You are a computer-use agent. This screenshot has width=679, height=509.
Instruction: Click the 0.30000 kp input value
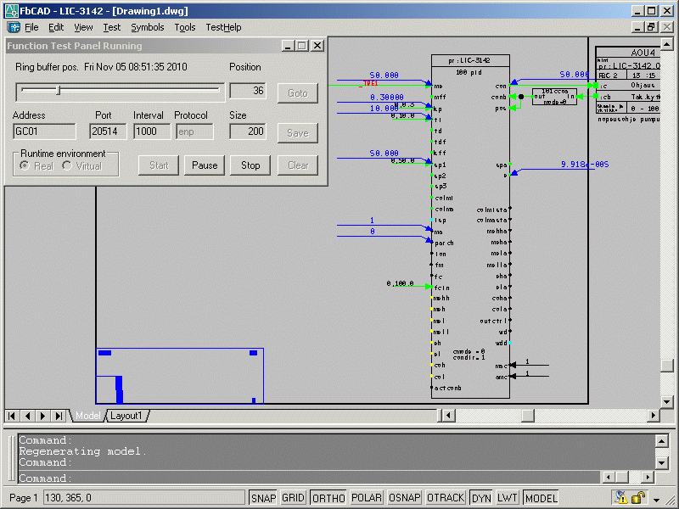click(x=387, y=98)
